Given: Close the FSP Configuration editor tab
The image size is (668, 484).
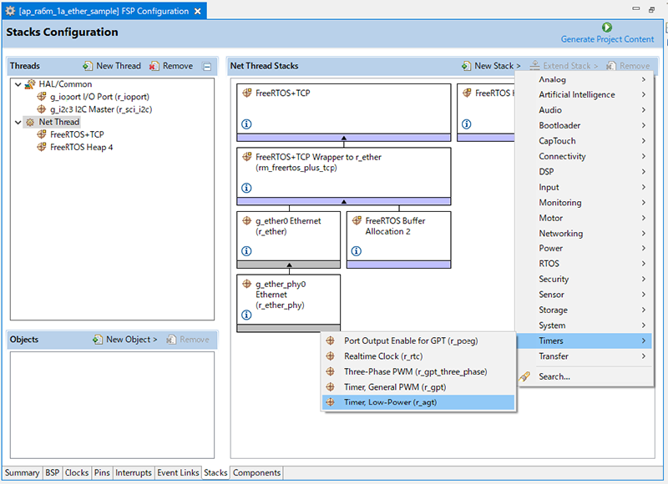Looking at the screenshot, I should tap(198, 12).
